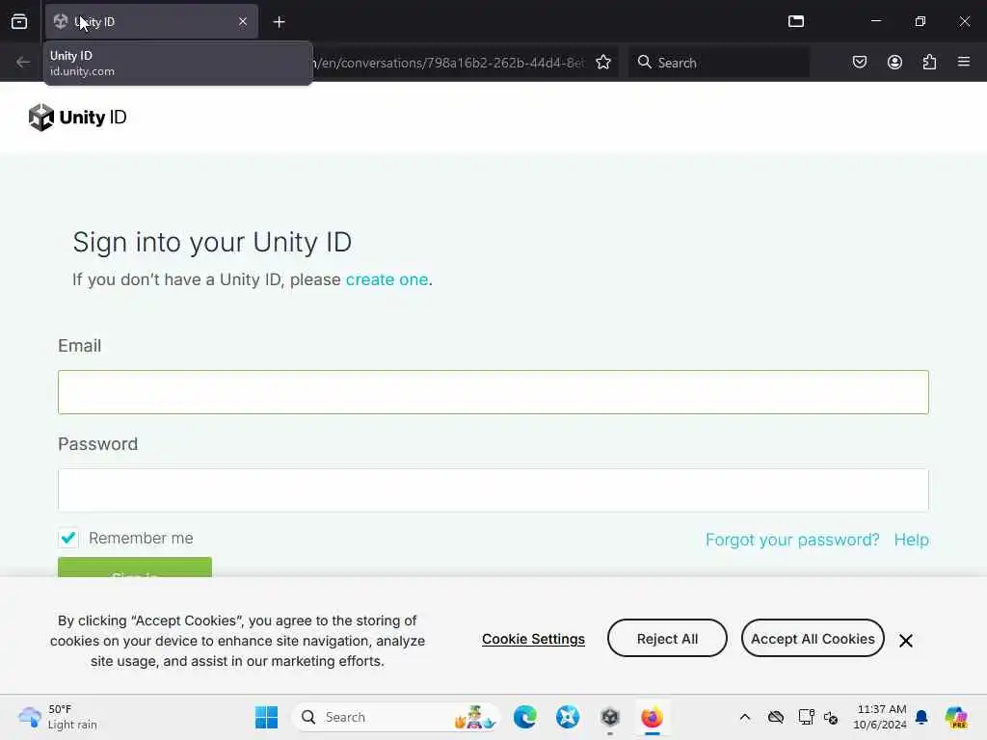This screenshot has height=740, width=987.
Task: Click the Firefox window icon left of minimize
Action: (x=796, y=21)
